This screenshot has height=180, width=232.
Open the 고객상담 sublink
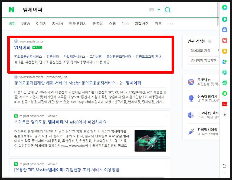(x=96, y=56)
